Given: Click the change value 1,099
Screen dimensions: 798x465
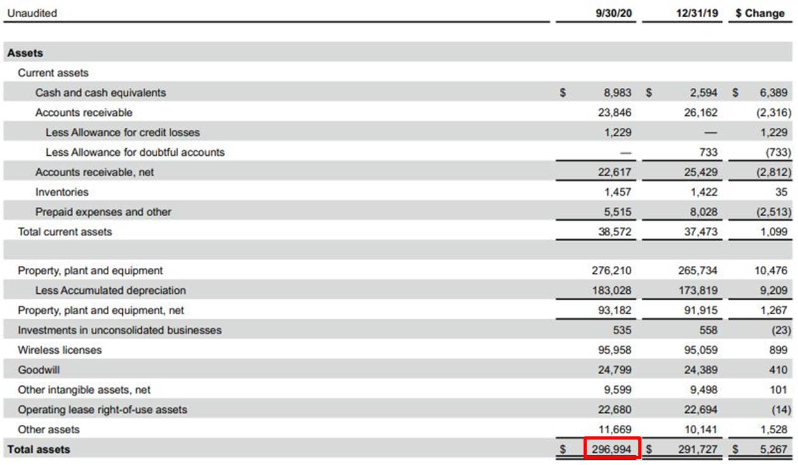Looking at the screenshot, I should (773, 232).
